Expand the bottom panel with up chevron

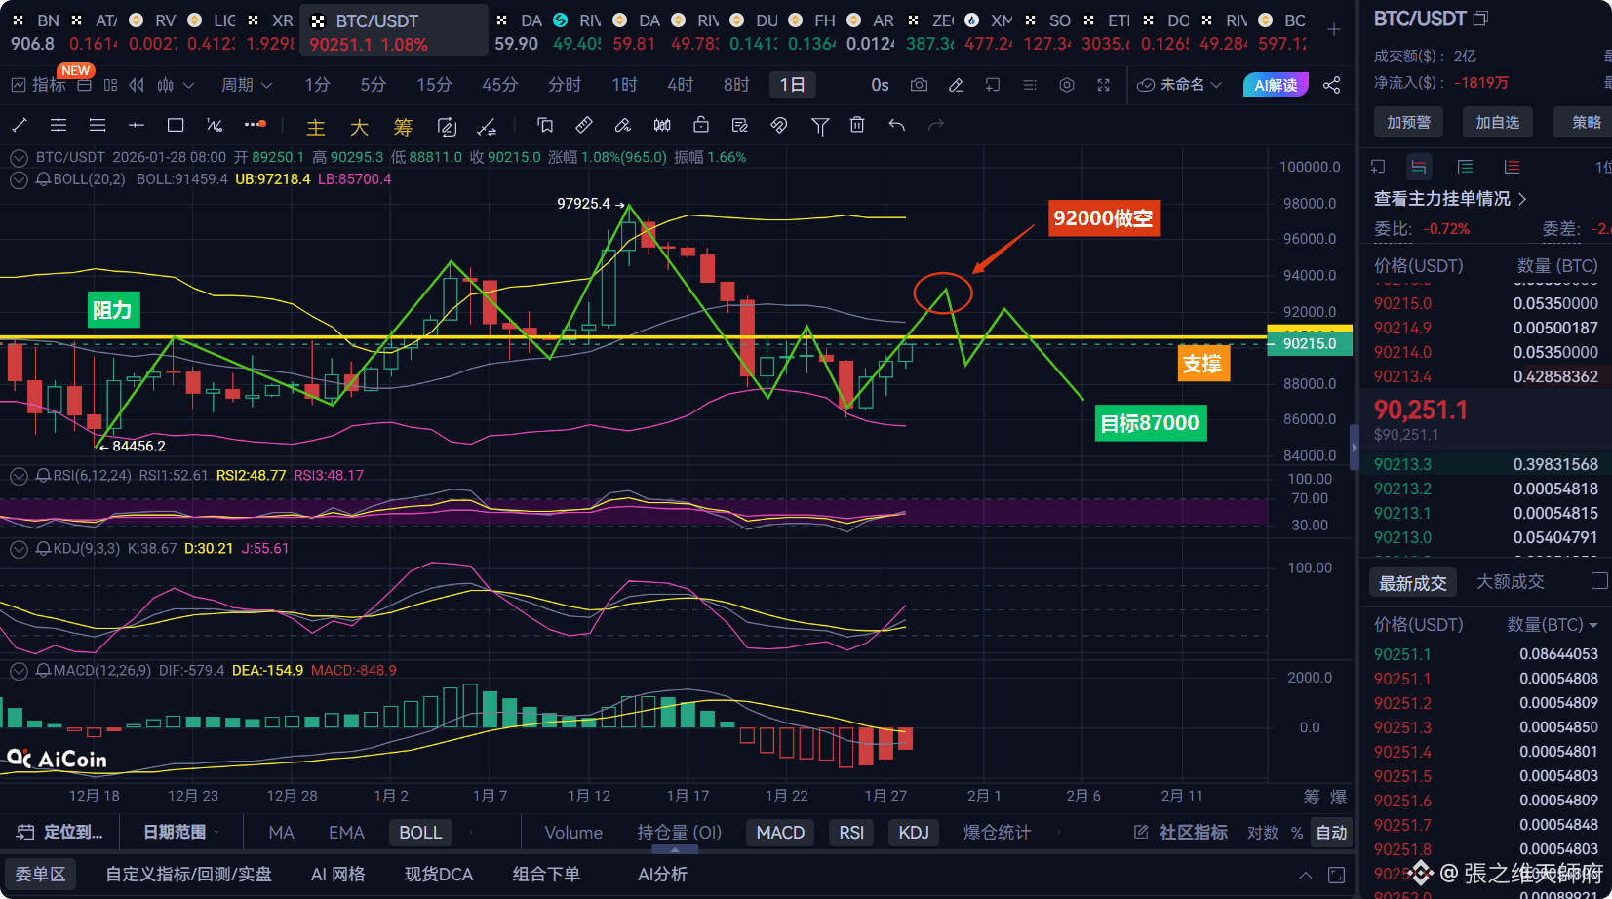coord(1305,875)
